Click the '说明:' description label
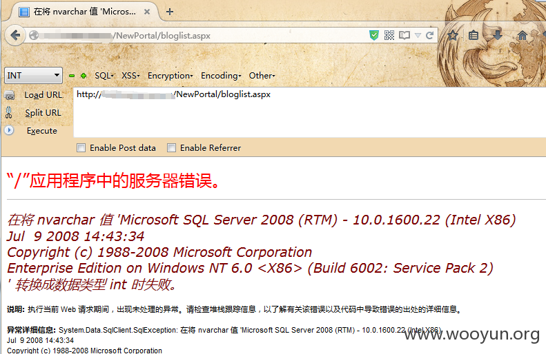546x354 pixels. point(16,309)
